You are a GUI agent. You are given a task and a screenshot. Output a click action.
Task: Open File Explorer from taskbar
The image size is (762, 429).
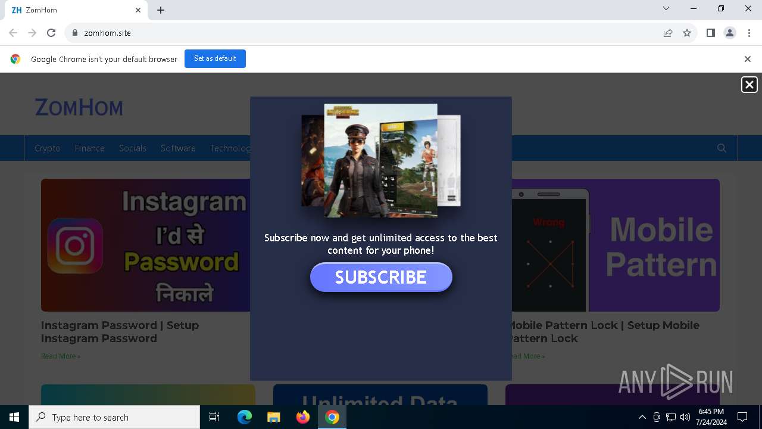(274, 417)
